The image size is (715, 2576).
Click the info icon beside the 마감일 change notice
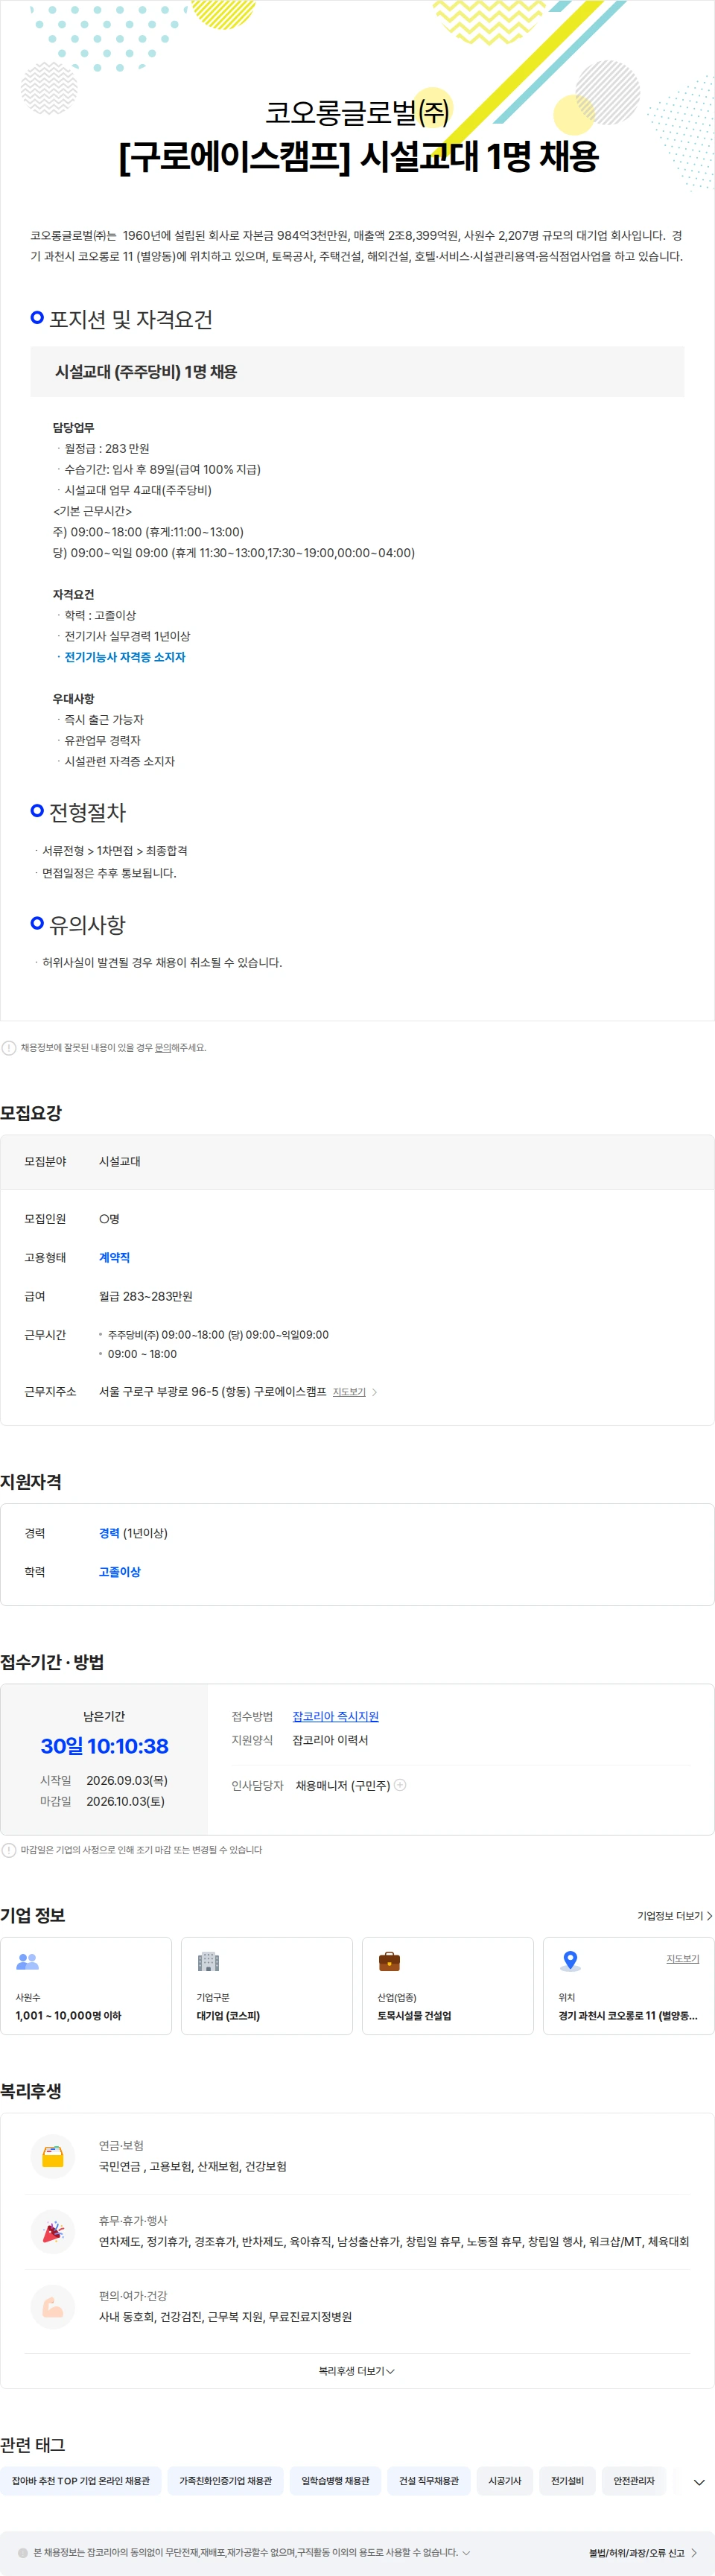pyautogui.click(x=9, y=1850)
